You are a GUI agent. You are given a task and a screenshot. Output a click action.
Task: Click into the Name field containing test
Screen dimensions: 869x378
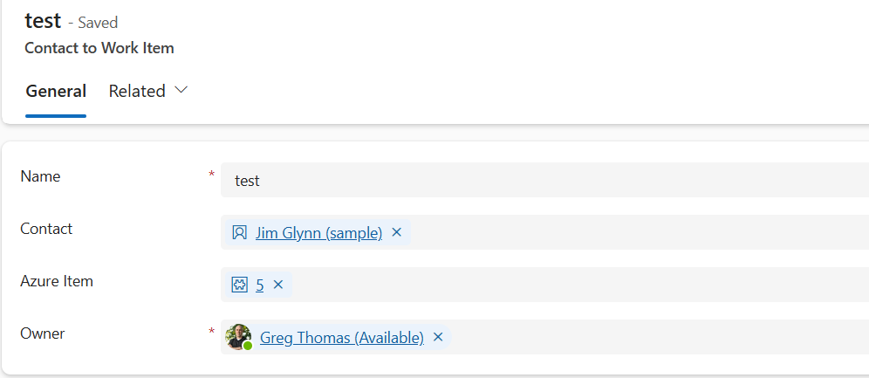click(541, 181)
